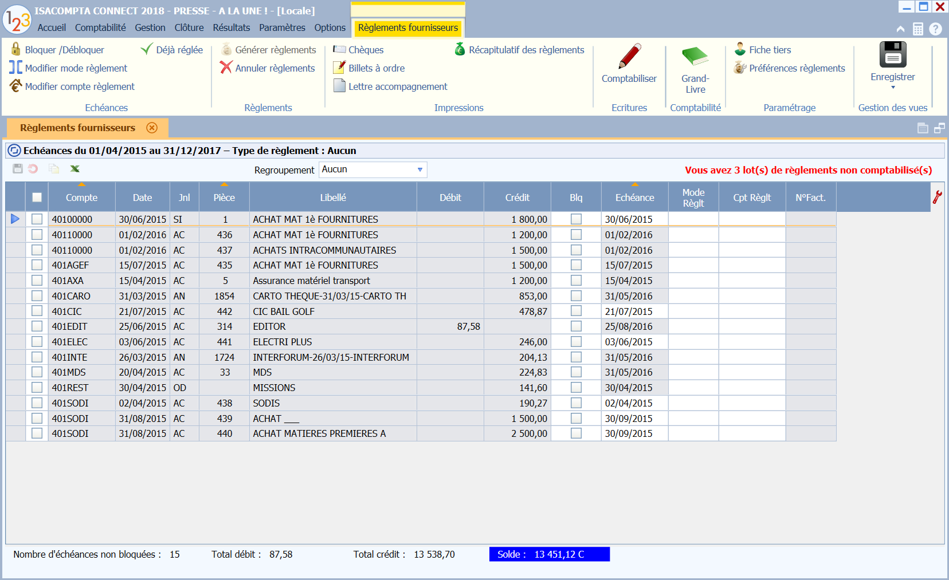The image size is (949, 580).
Task: Open the Regroupement dropdown
Action: tap(420, 169)
